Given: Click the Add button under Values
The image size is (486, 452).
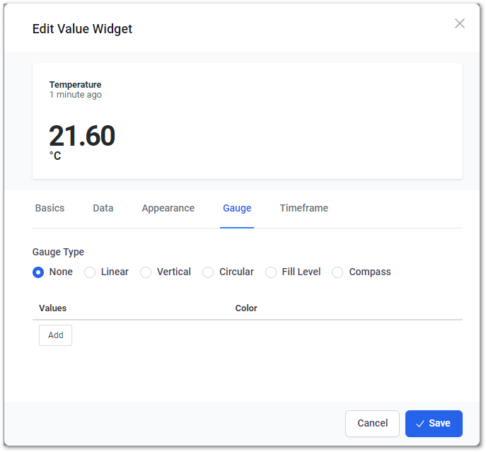Looking at the screenshot, I should coord(55,335).
